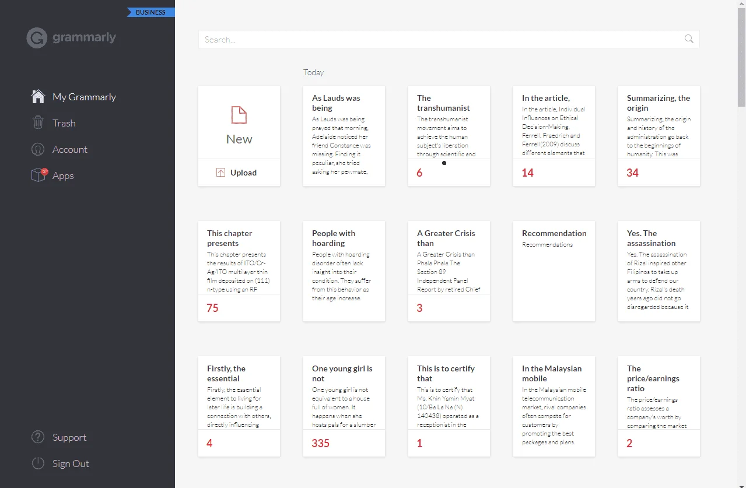The height and width of the screenshot is (488, 746).
Task: Click the magnifier icon in search bar
Action: coord(689,39)
